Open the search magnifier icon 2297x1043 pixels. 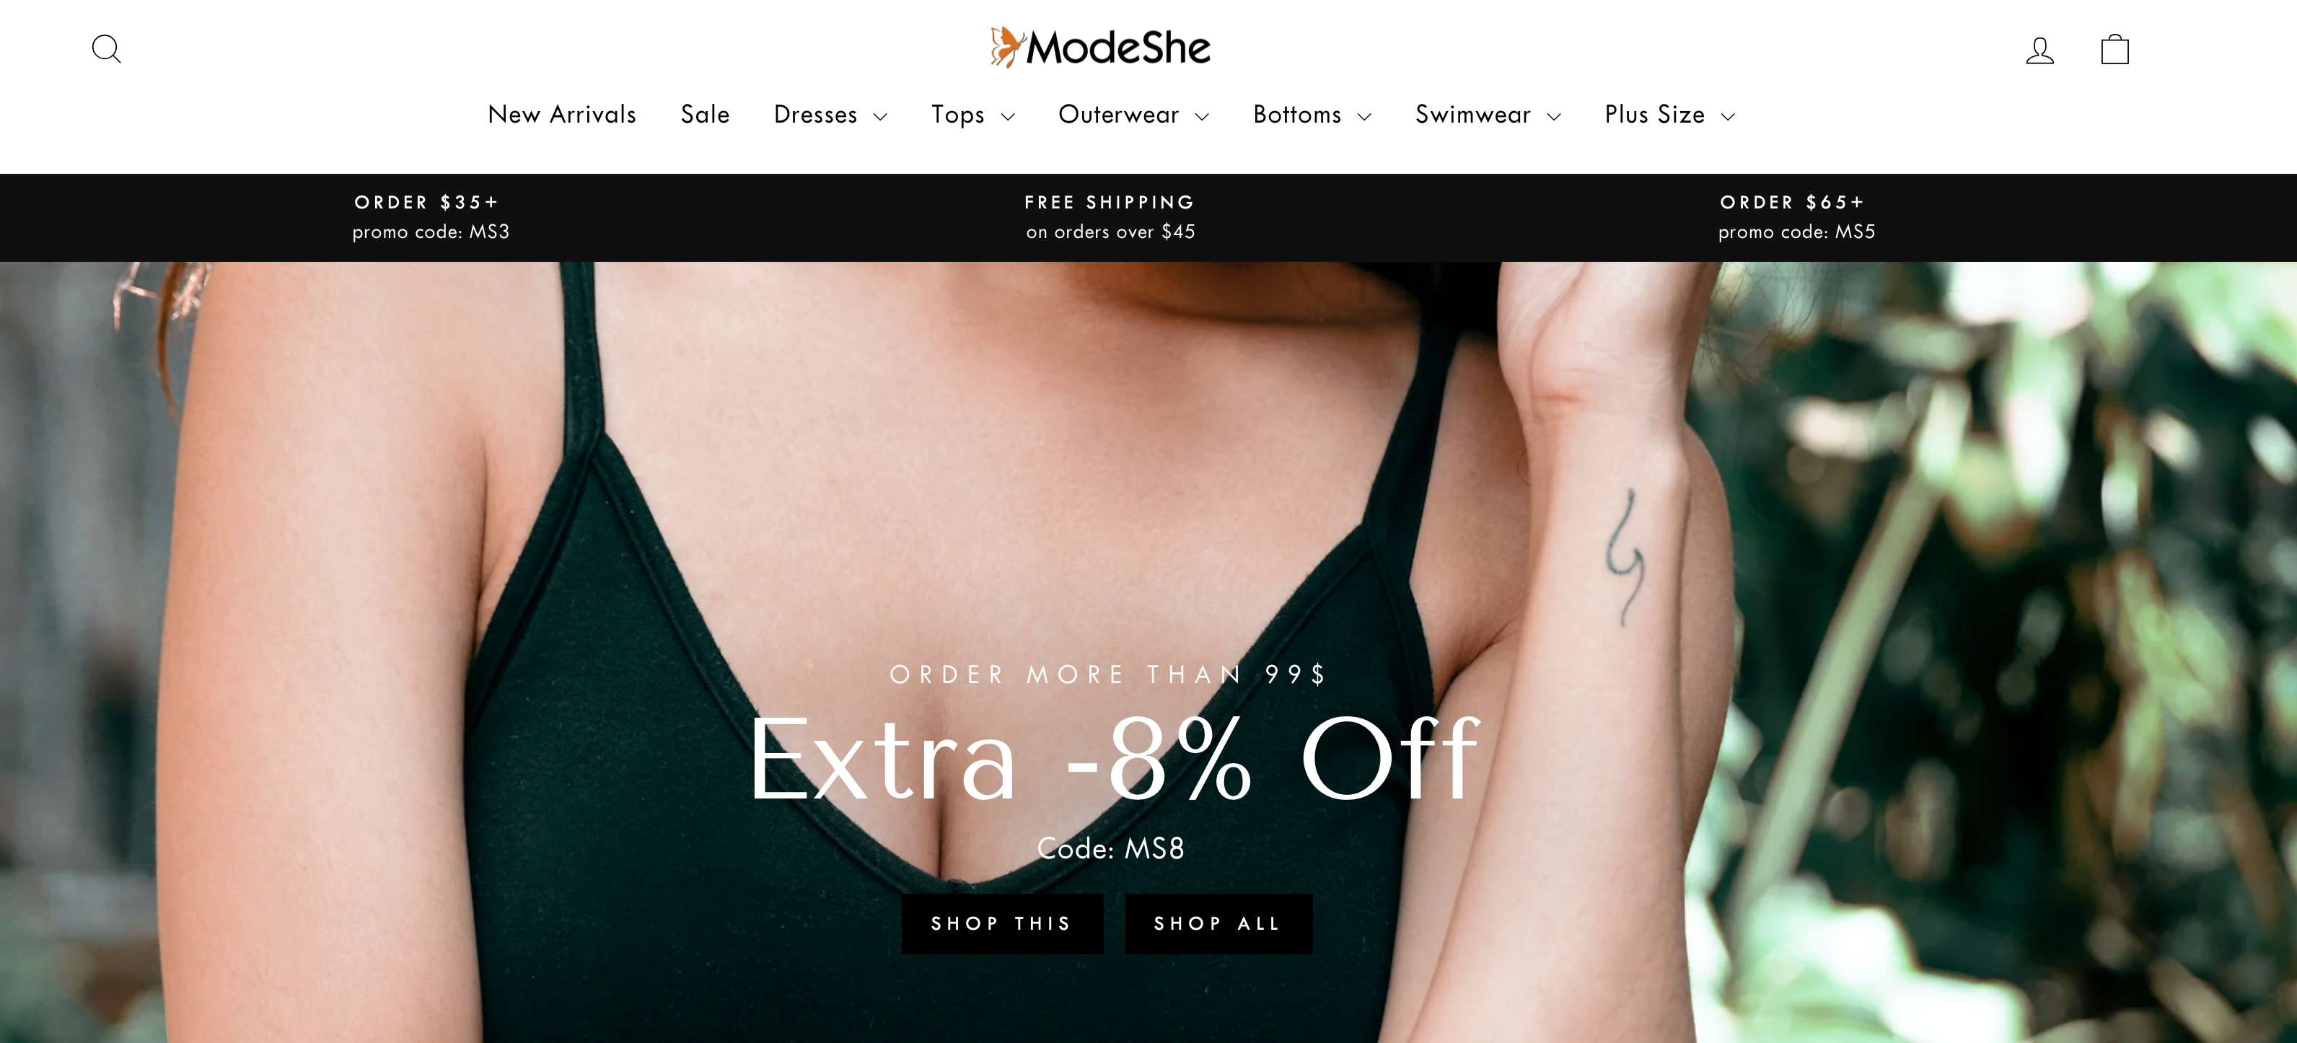(106, 49)
